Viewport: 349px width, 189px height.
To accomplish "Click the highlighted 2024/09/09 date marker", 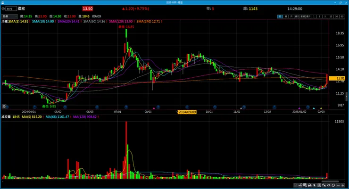I will tap(187, 112).
